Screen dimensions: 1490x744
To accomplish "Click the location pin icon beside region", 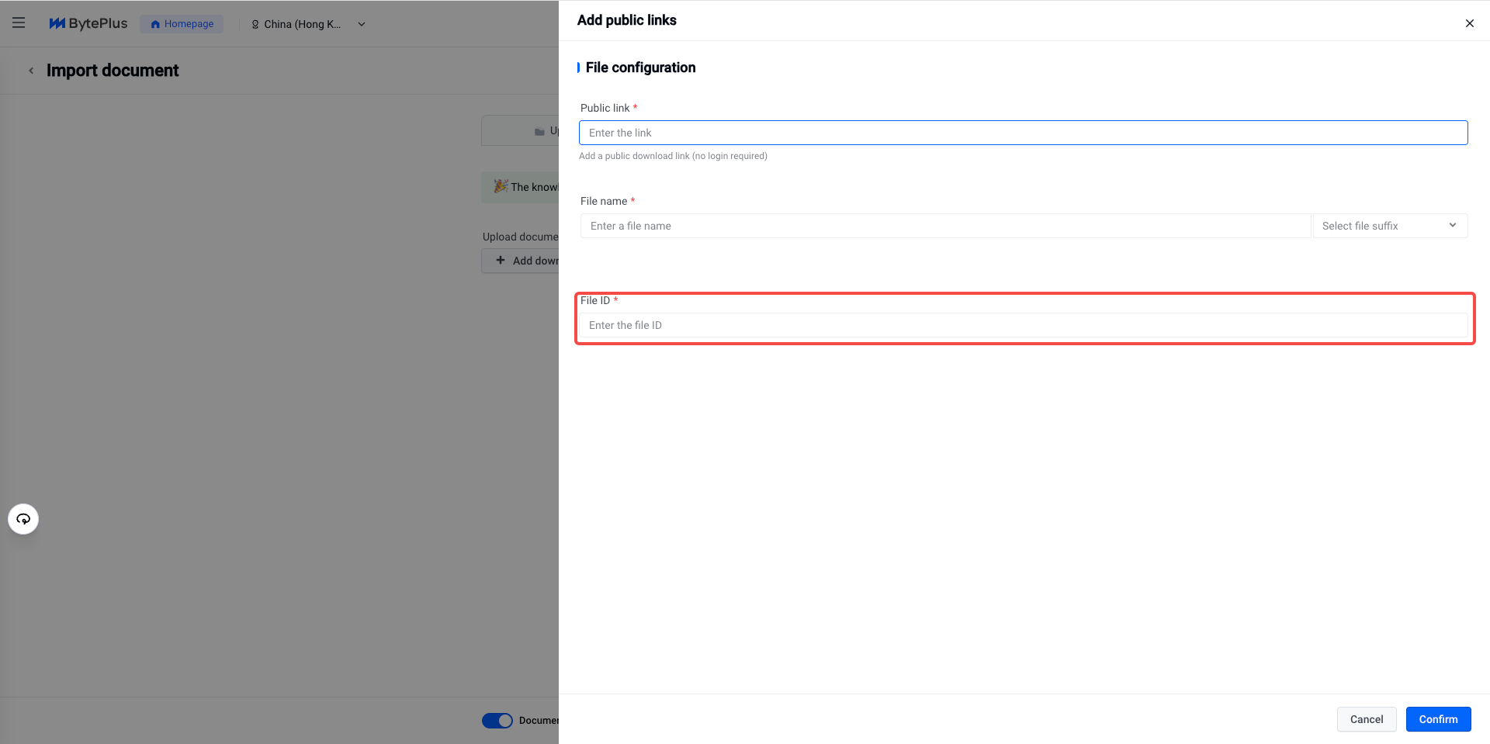I will (x=255, y=24).
